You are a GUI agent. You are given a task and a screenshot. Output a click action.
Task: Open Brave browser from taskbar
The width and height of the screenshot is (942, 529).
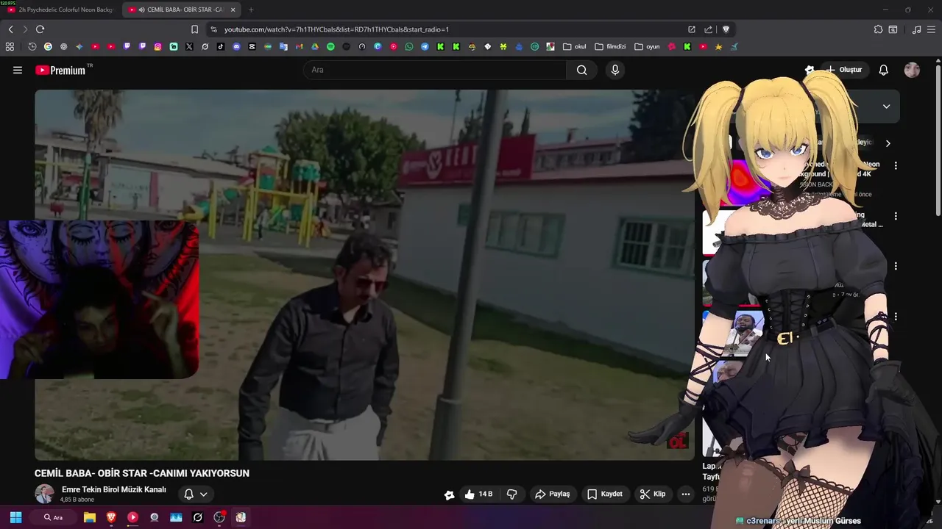click(x=111, y=517)
